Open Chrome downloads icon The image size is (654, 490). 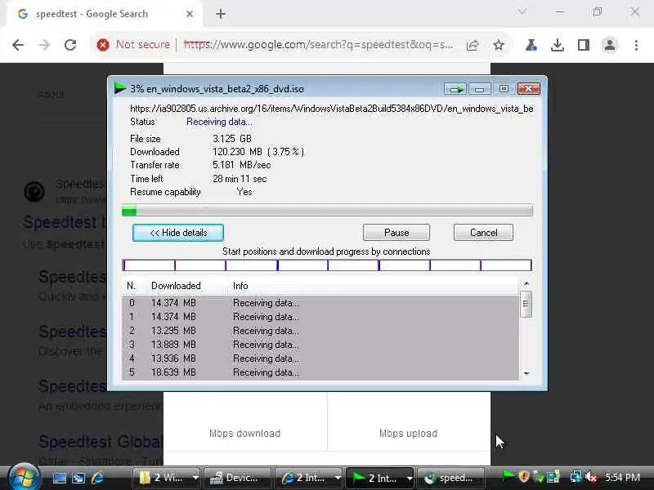[558, 45]
